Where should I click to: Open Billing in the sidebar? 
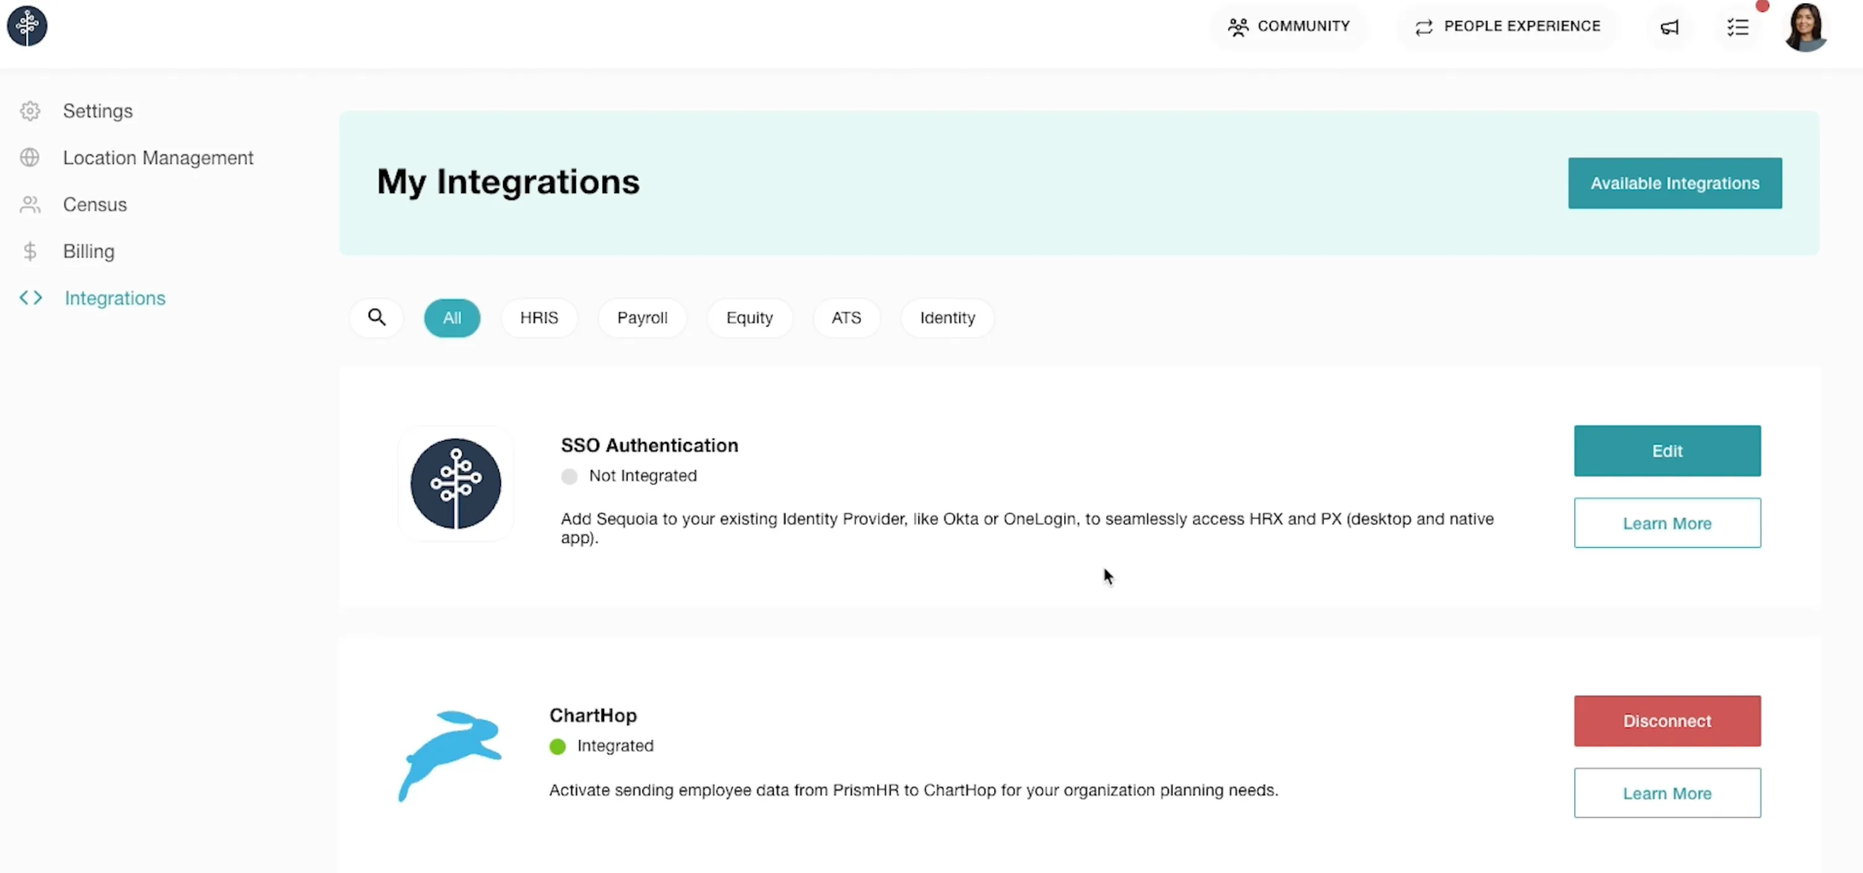point(89,252)
